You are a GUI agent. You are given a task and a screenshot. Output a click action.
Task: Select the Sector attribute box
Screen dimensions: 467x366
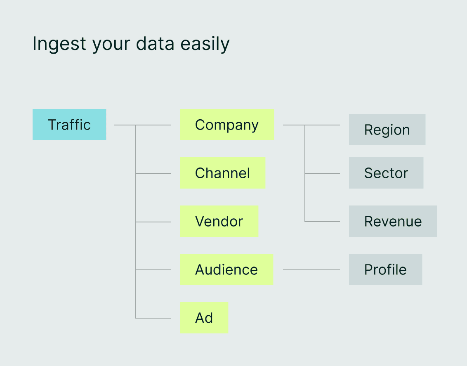pyautogui.click(x=386, y=173)
